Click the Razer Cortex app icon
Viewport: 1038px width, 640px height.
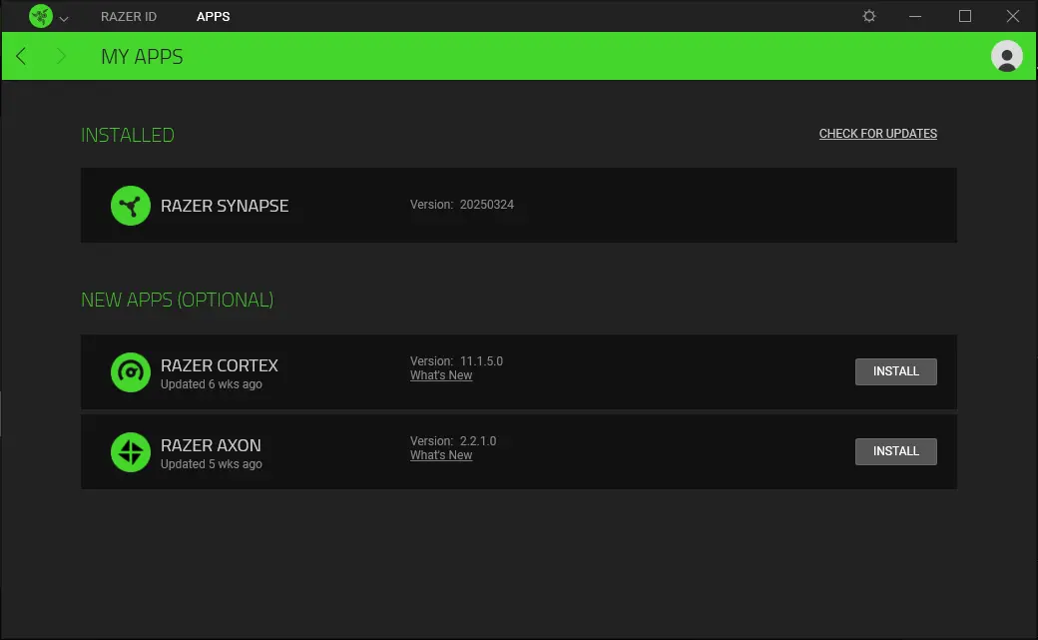point(131,372)
